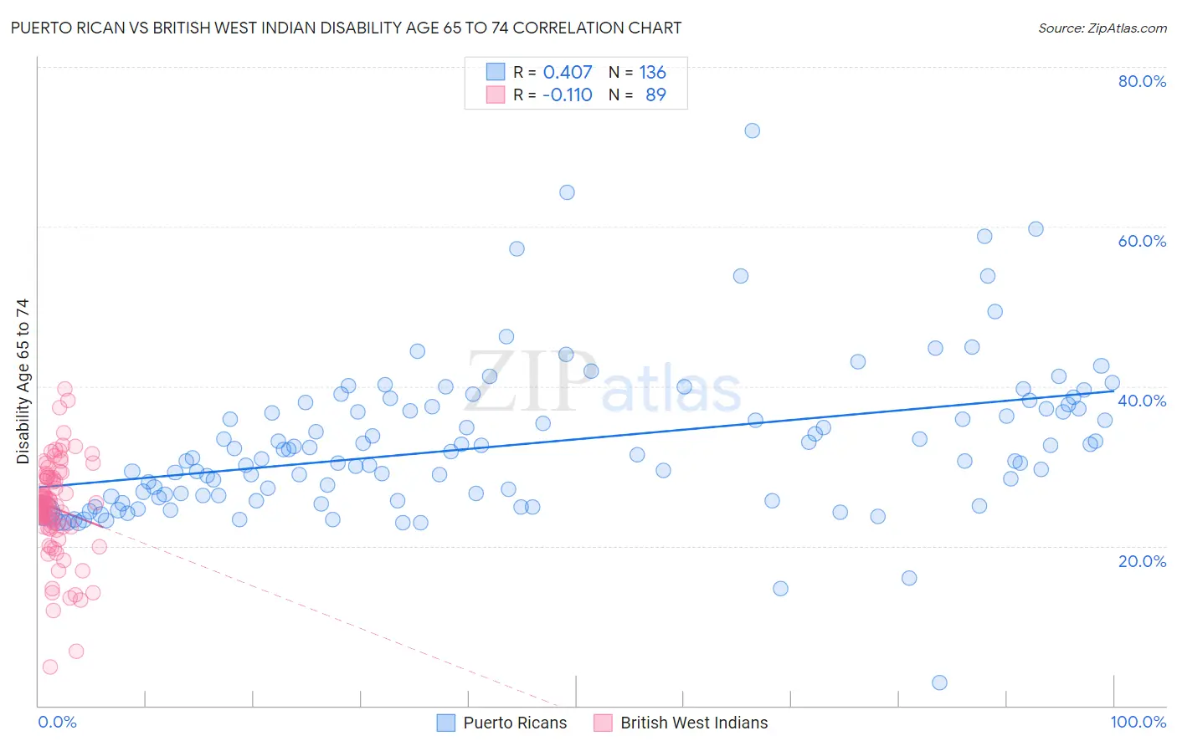Click the highest blue data point near 72%

pos(752,130)
